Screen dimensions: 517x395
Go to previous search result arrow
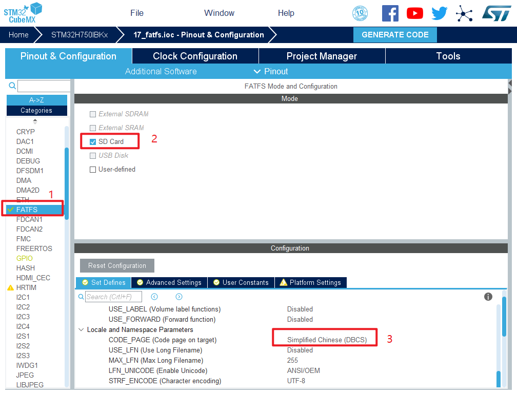pos(154,297)
